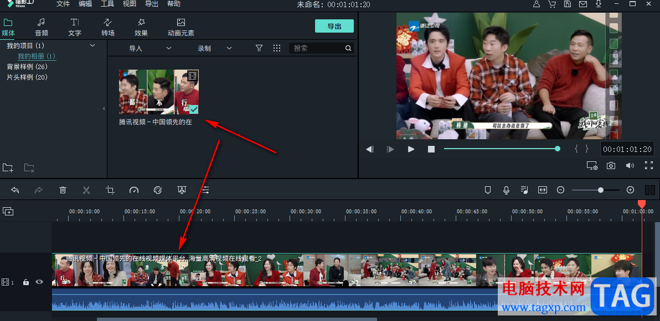This screenshot has width=660, height=321.
Task: Open the user account icon
Action: click(x=536, y=4)
